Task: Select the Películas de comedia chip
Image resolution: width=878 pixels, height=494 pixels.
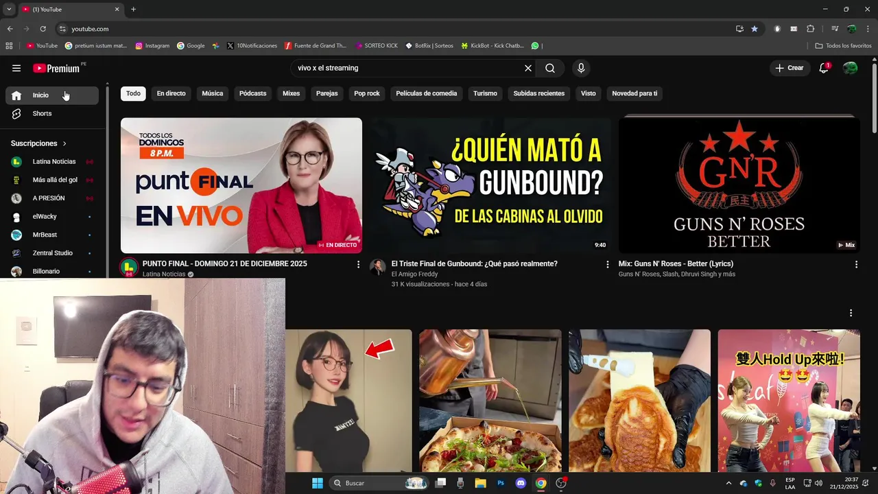Action: pos(427,93)
